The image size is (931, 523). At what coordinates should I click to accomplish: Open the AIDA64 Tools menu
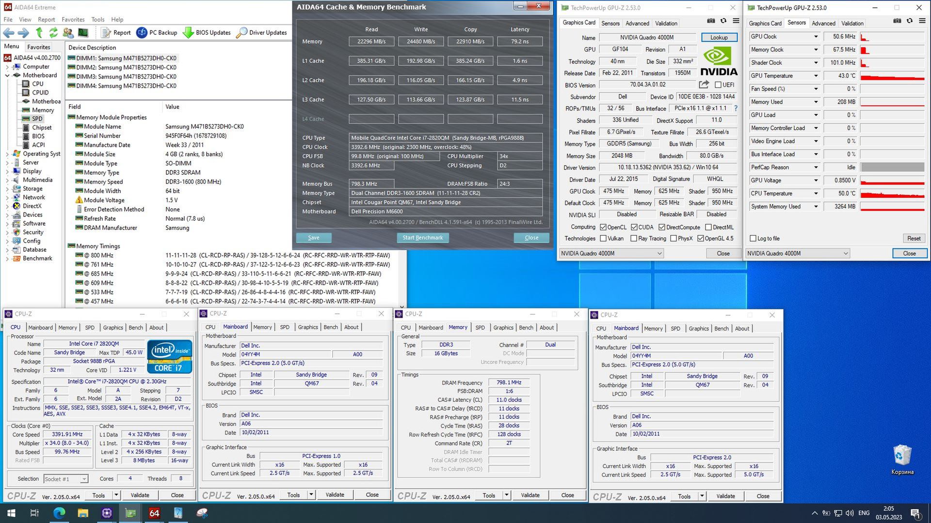98,19
